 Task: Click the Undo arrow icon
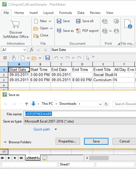[x=56, y=58]
